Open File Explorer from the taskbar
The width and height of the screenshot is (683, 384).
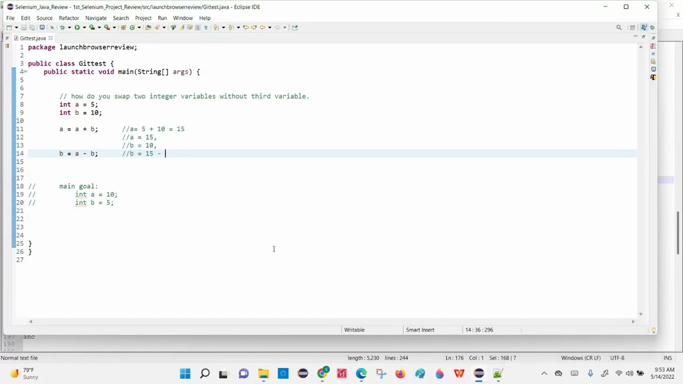[264, 373]
